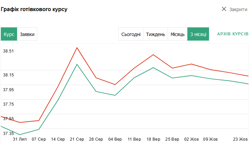The height and width of the screenshot is (143, 252).
Task: Click the red line peak at 21 Сер
Action: click(x=77, y=47)
